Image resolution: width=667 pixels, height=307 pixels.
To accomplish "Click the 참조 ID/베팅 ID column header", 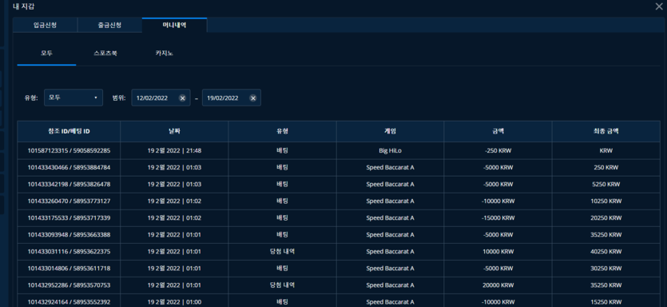I will [69, 132].
